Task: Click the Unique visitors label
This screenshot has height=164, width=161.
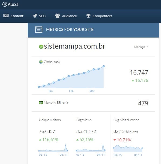Action: tap(50, 120)
